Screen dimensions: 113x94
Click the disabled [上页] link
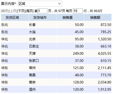[x=13, y=11]
